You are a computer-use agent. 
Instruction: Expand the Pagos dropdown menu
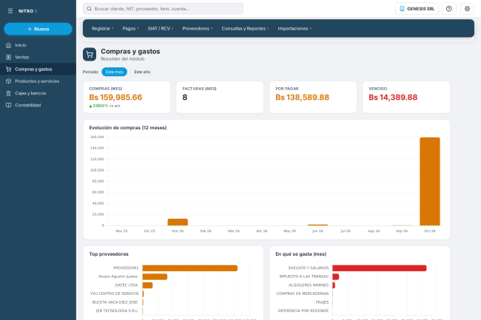click(130, 29)
